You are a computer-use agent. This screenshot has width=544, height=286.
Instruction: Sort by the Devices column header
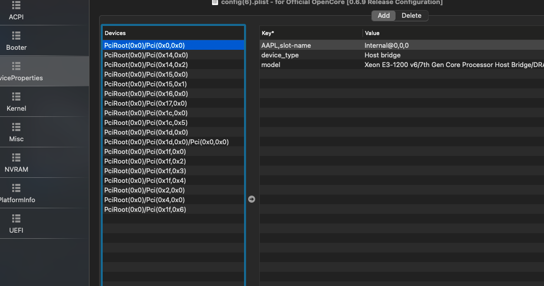(x=173, y=33)
